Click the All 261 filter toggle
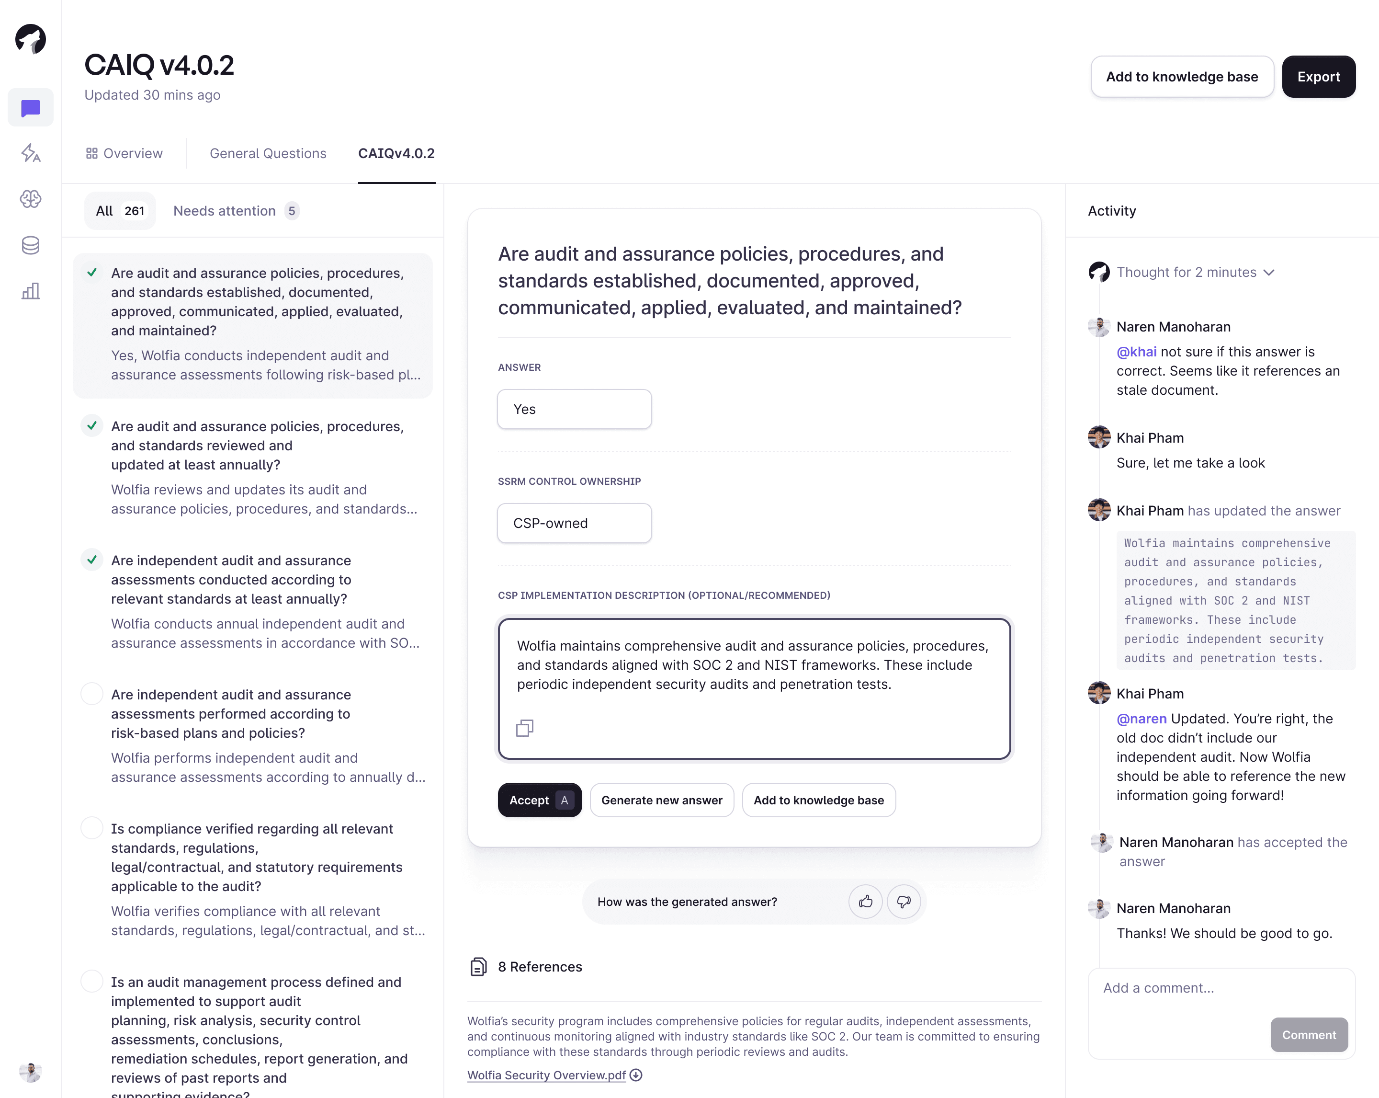This screenshot has height=1098, width=1379. 120,211
